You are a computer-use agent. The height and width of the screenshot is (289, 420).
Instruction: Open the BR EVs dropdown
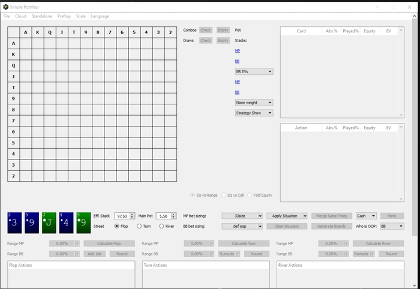point(254,71)
